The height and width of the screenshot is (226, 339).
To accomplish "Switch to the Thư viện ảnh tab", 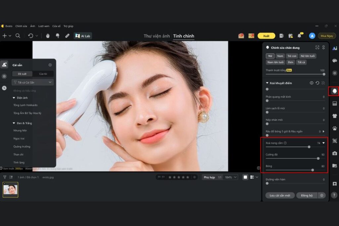I will (157, 36).
